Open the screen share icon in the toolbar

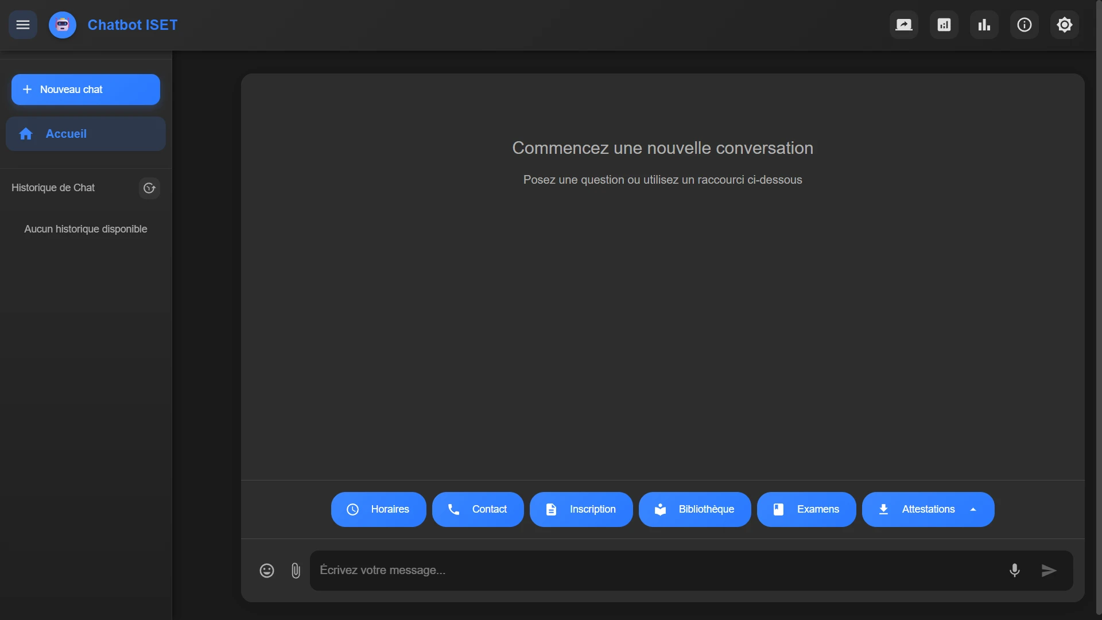coord(903,25)
